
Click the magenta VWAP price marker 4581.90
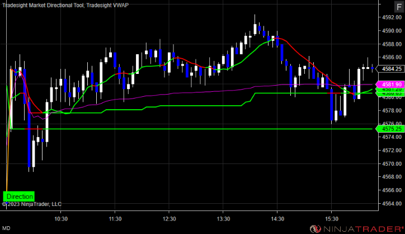coord(390,85)
